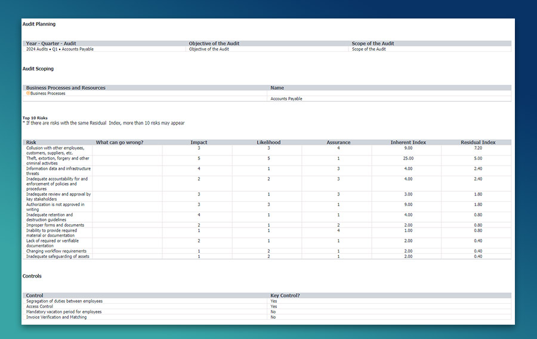The image size is (537, 339).
Task: Click the 'Impact' column header
Action: [199, 142]
